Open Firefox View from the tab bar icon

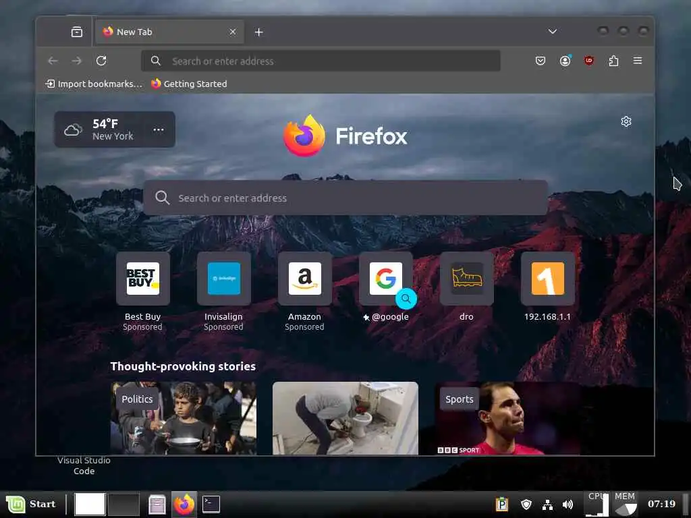tap(77, 32)
